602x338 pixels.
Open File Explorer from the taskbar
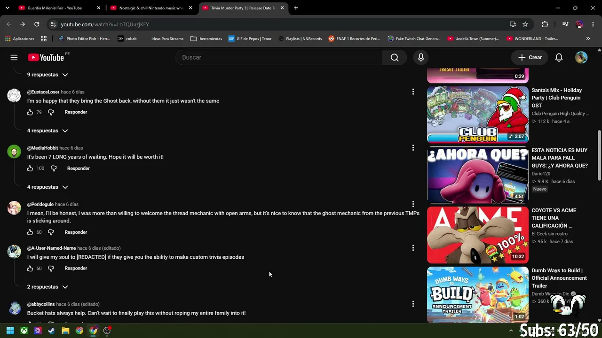point(65,330)
